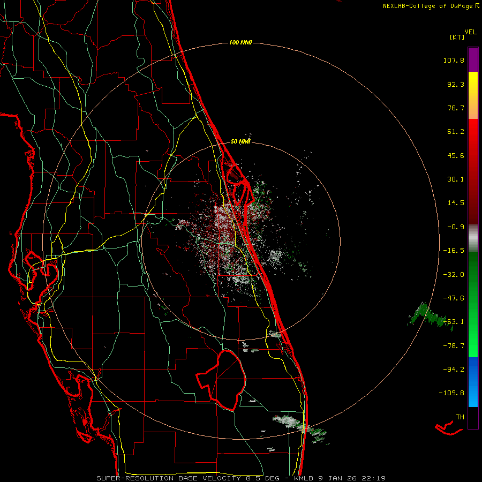Select the -94.2 legend value

point(454,369)
